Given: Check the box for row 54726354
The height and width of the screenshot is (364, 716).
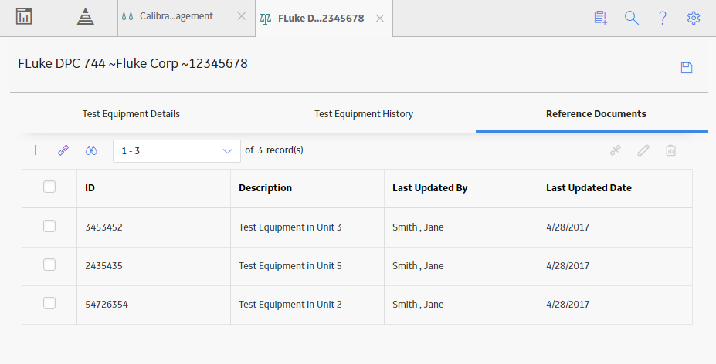Looking at the screenshot, I should point(49,303).
